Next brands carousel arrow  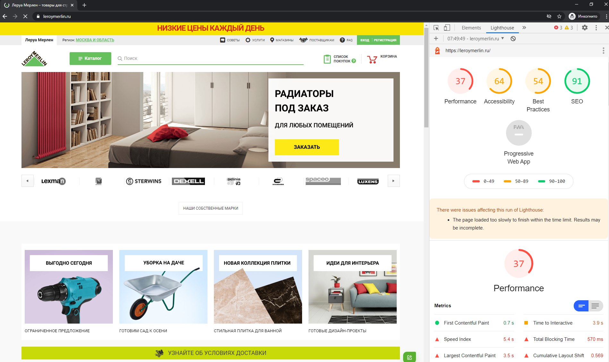(393, 181)
